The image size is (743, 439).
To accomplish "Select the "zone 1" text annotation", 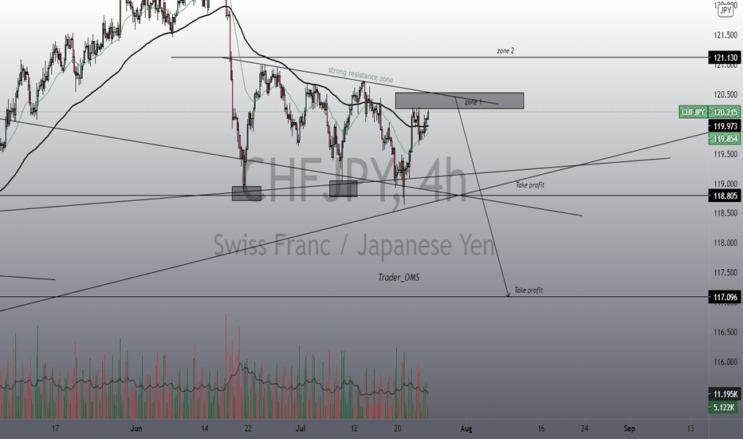I will tap(473, 102).
